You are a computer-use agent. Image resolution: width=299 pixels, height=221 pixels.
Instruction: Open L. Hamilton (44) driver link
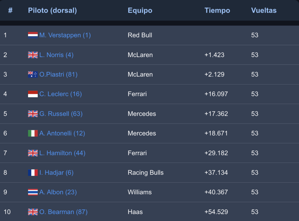(x=62, y=153)
